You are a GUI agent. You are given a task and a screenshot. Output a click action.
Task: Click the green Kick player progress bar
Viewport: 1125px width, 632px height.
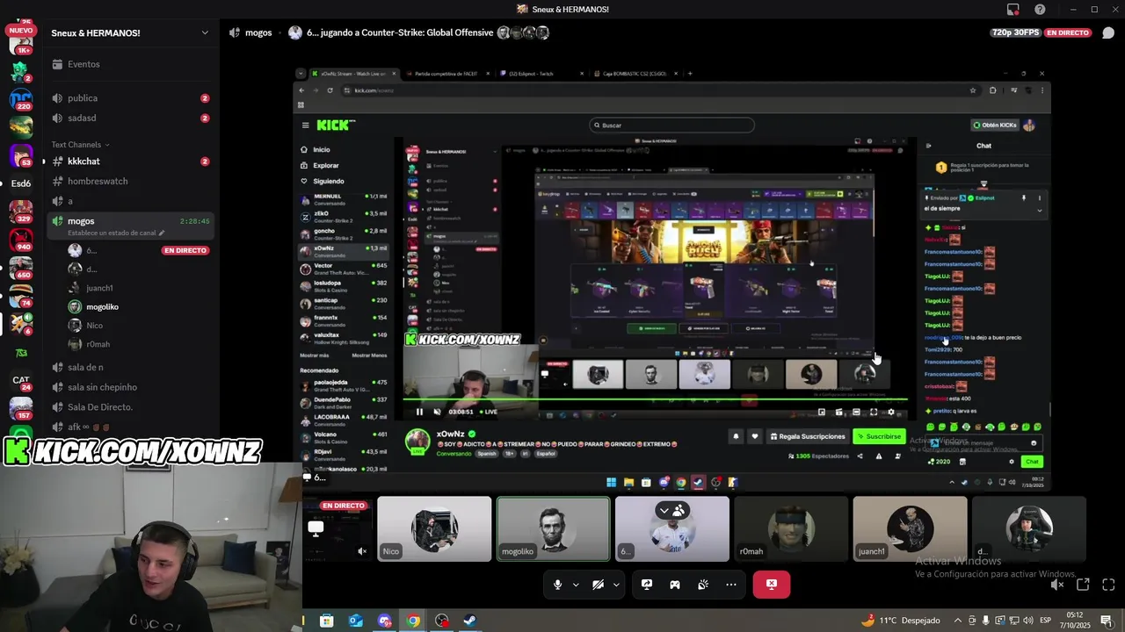655,400
